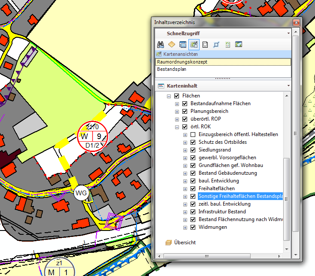Click the map image icon in Schnellzugriff
This screenshot has width=315, height=276.
(239, 44)
